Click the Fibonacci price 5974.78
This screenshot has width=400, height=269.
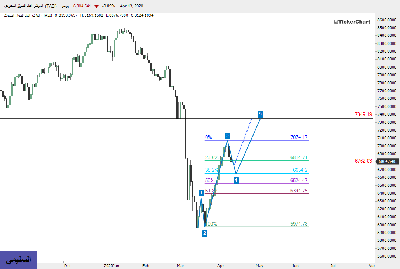(299, 224)
